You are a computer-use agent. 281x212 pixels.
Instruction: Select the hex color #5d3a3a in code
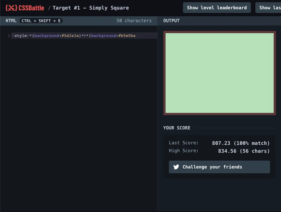pyautogui.click(x=71, y=35)
